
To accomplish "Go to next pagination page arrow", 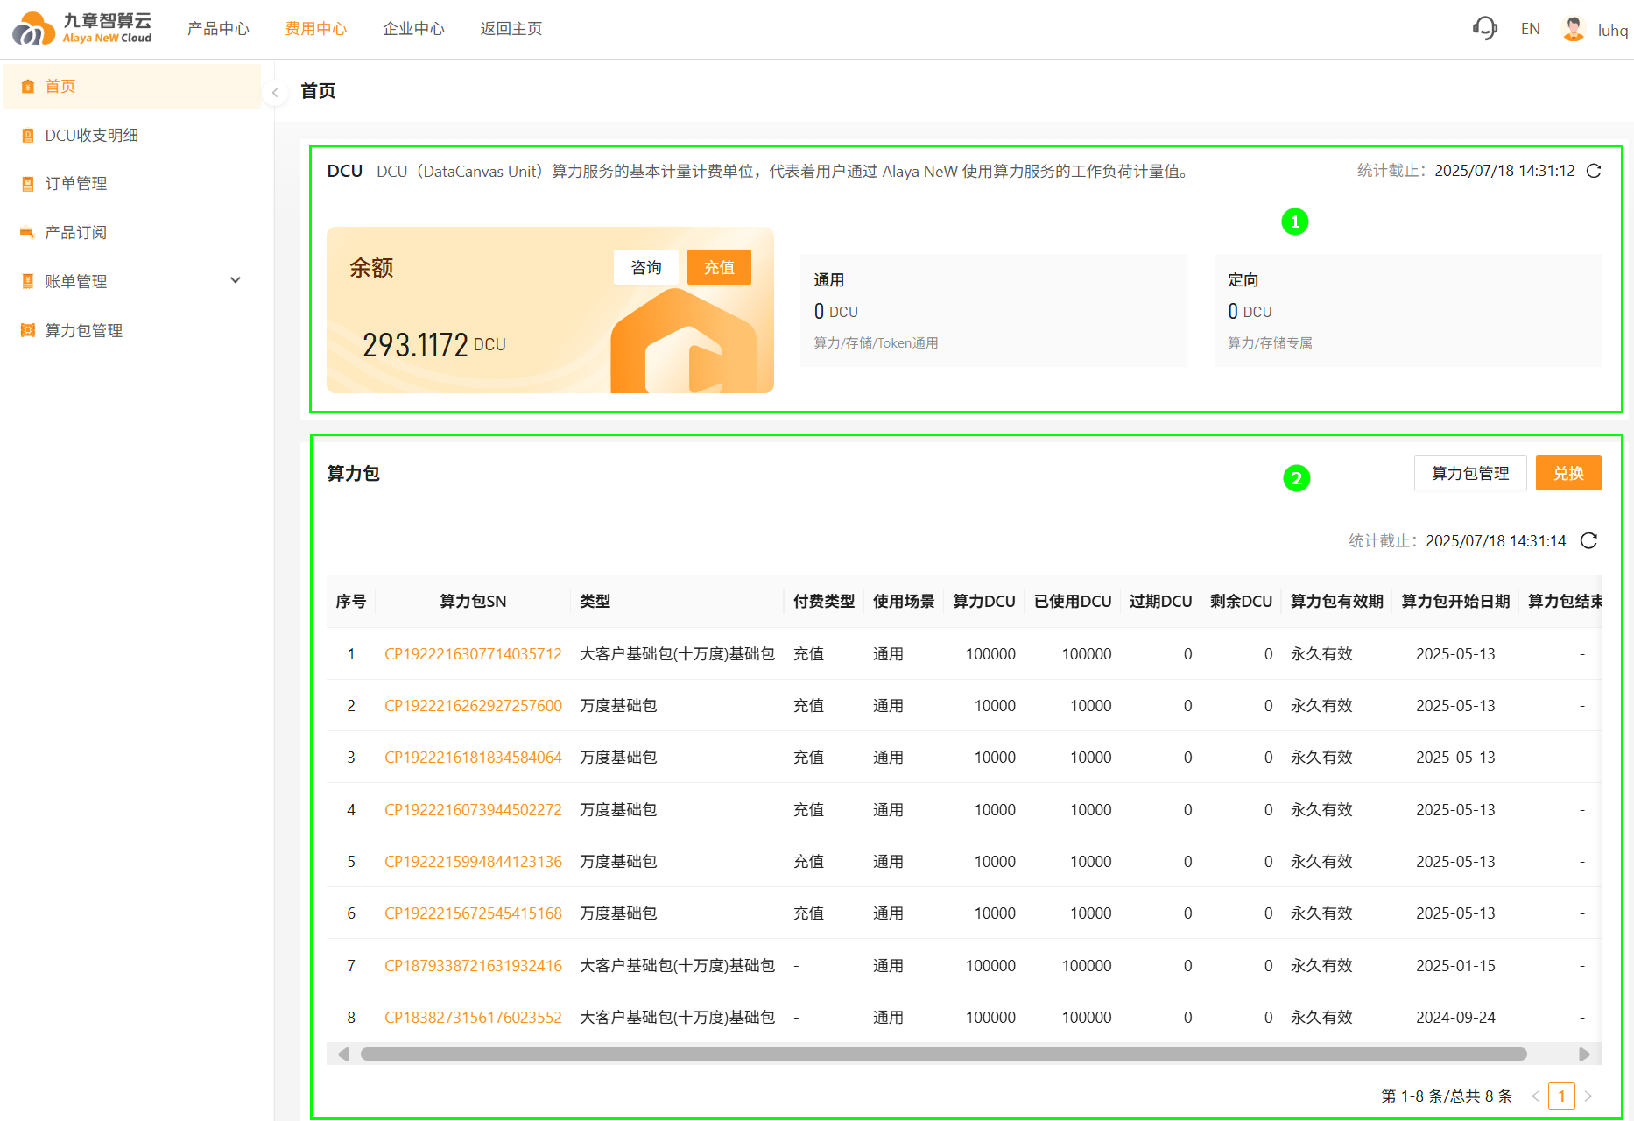I will (1588, 1096).
